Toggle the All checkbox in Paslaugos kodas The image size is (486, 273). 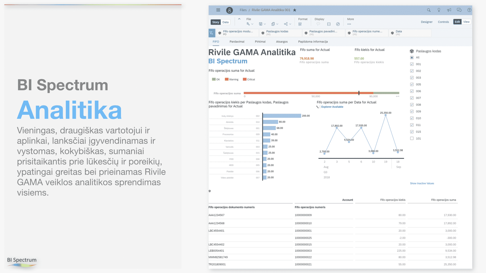click(412, 57)
